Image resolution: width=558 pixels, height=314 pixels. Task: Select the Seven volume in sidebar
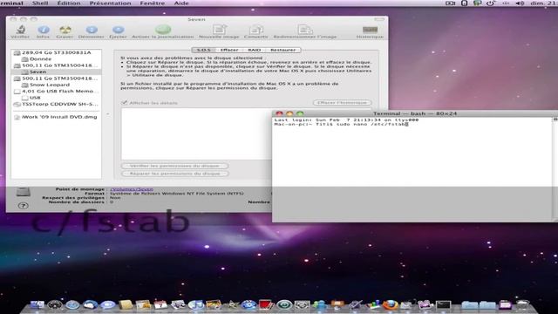[56, 72]
